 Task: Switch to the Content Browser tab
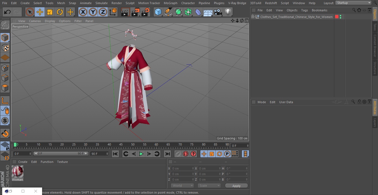coord(375,46)
